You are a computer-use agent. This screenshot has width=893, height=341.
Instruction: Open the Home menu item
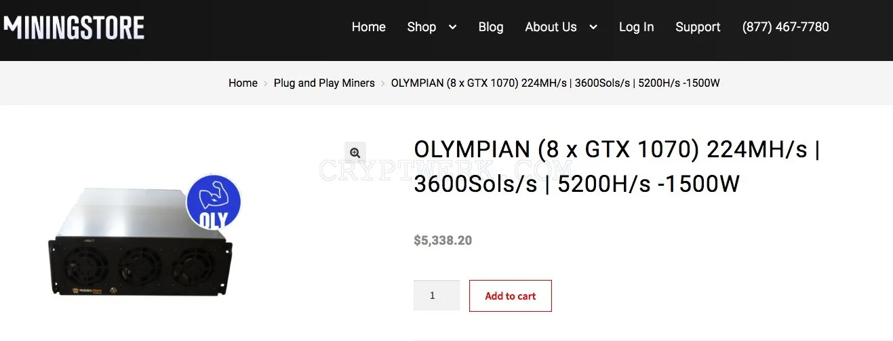pyautogui.click(x=368, y=27)
